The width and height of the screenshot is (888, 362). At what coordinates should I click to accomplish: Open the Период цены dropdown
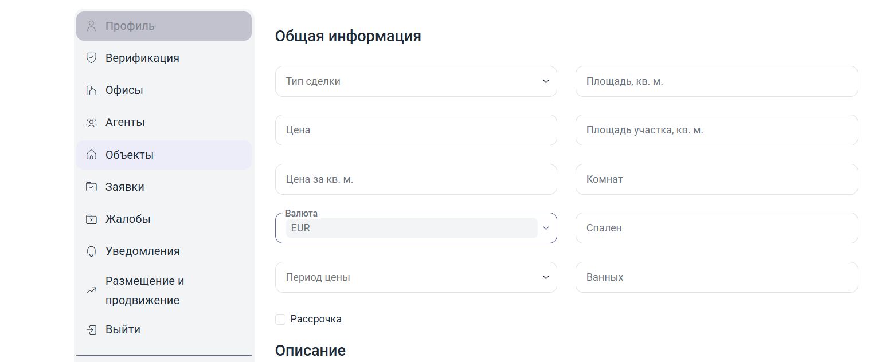coord(416,277)
